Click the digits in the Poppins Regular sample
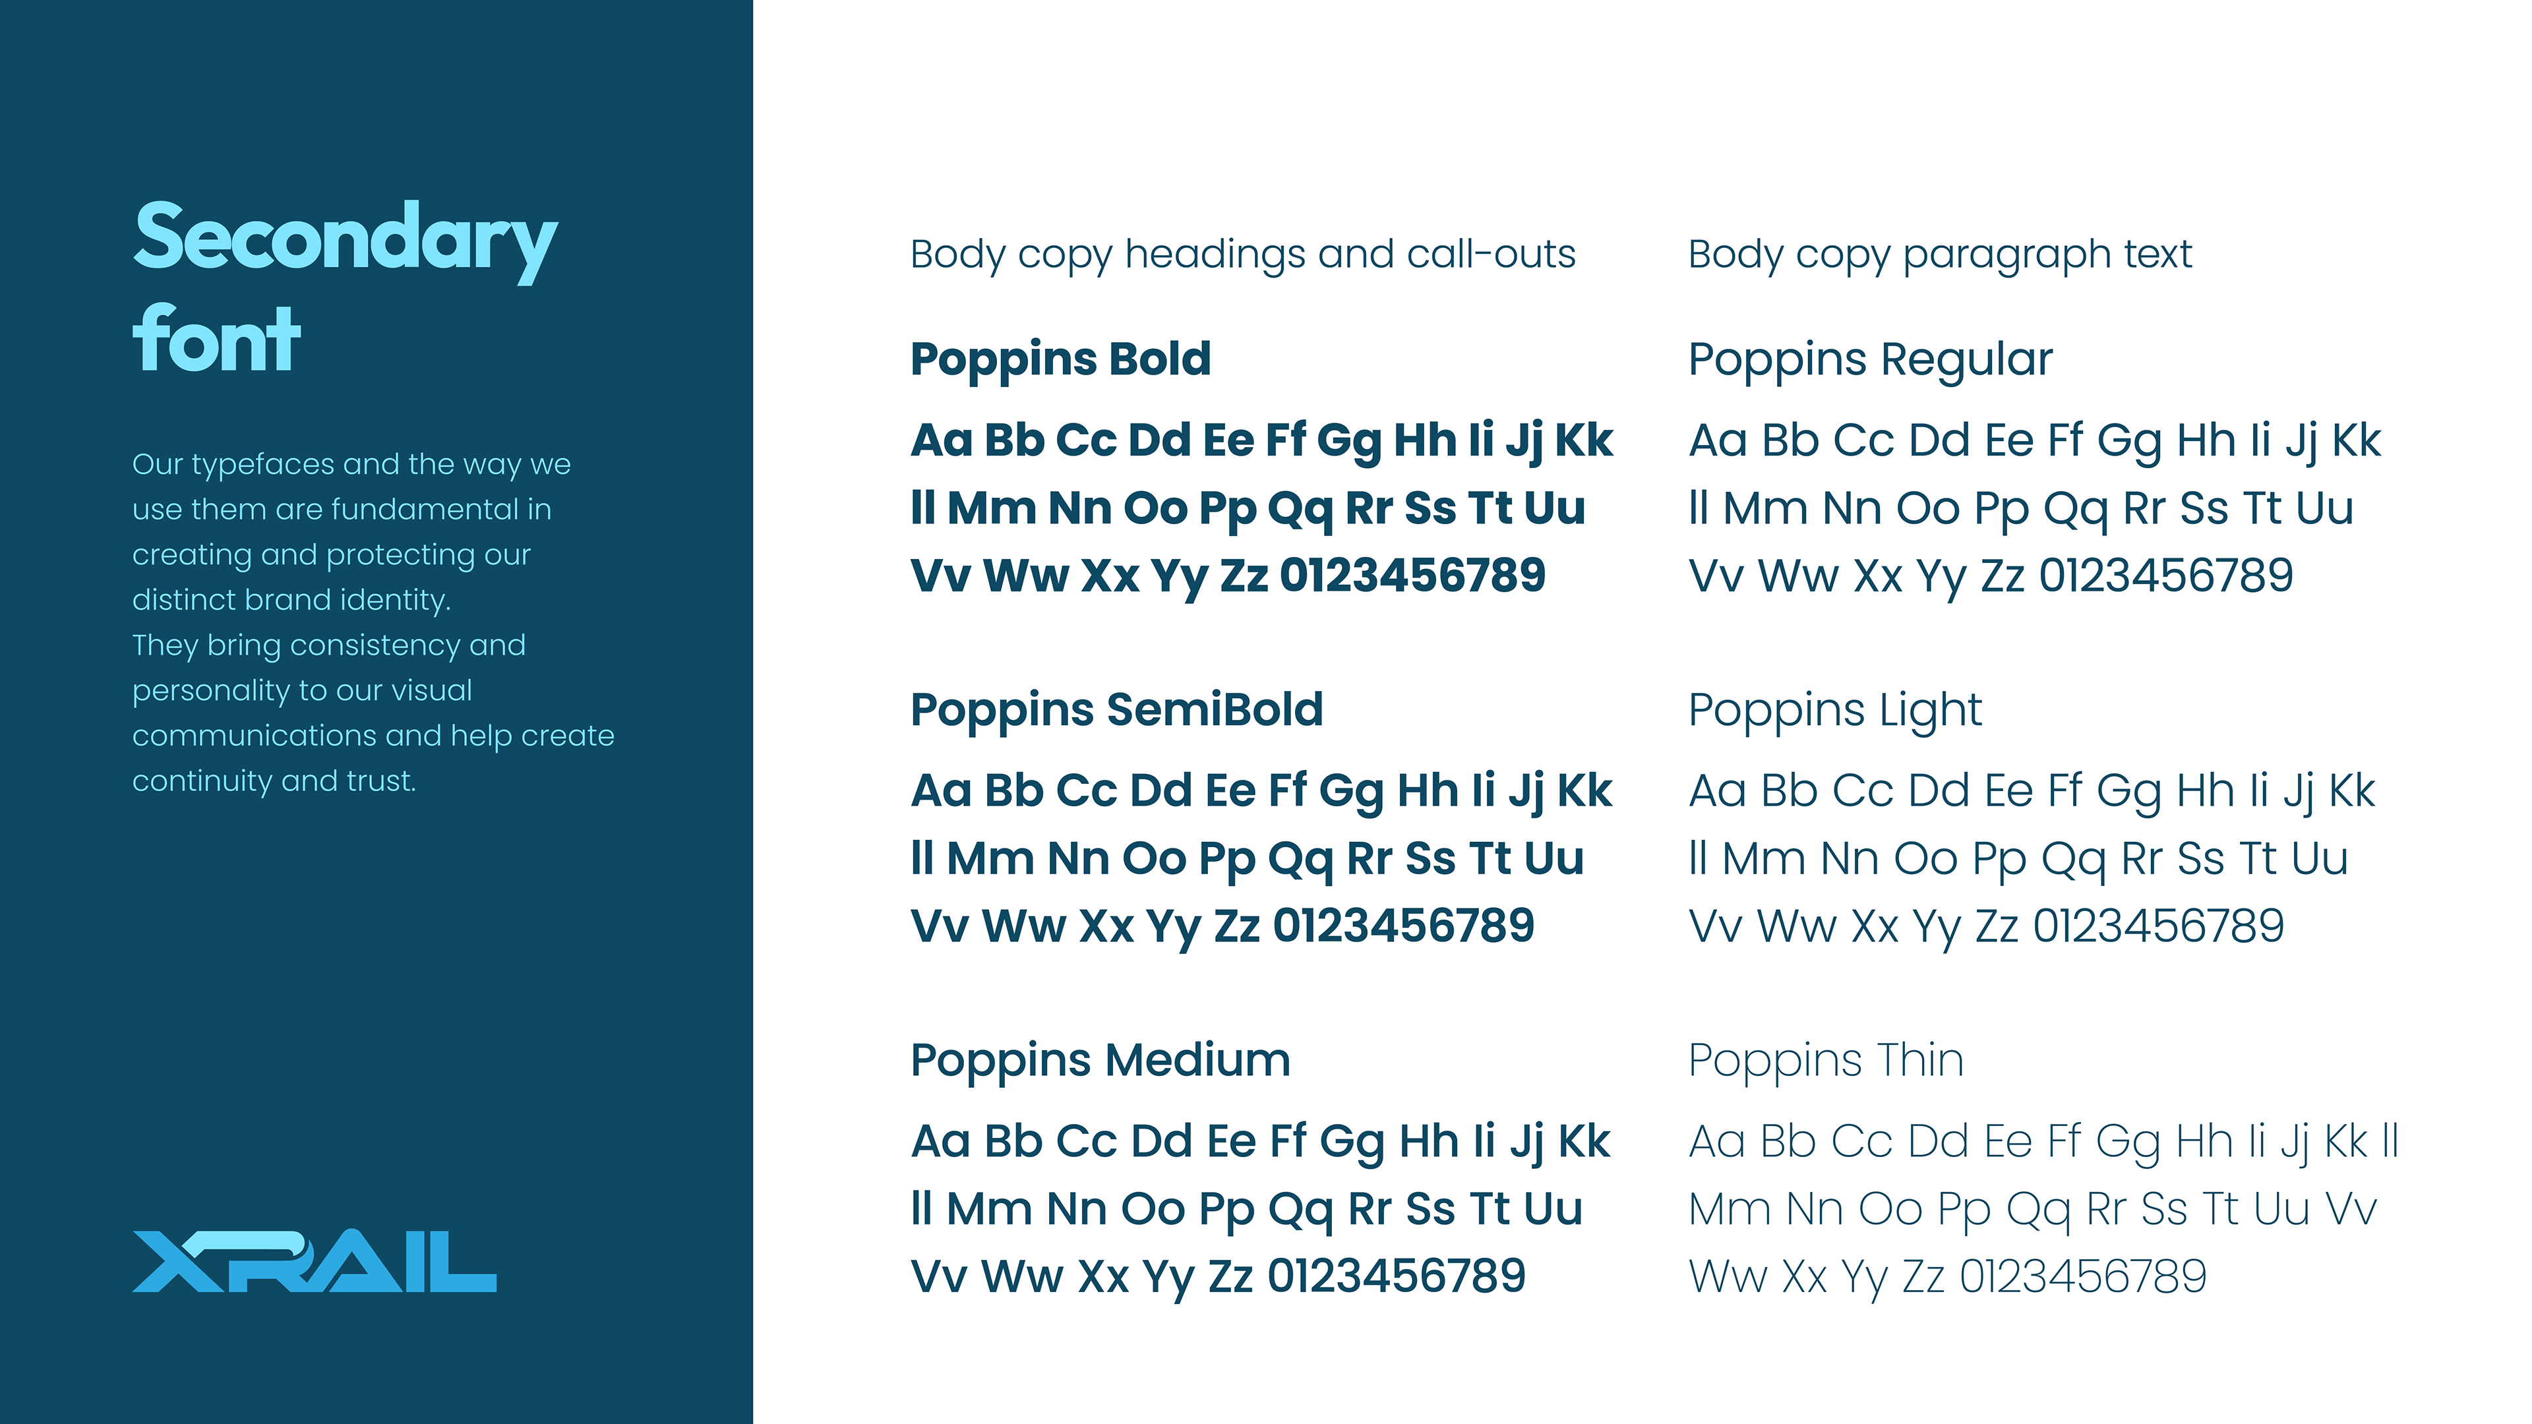This screenshot has width=2532, height=1424. click(x=2165, y=576)
